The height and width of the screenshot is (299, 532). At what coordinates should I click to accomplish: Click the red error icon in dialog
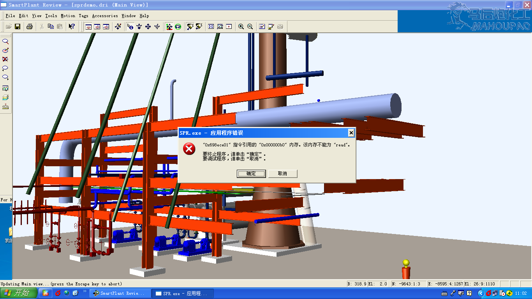coord(189,149)
